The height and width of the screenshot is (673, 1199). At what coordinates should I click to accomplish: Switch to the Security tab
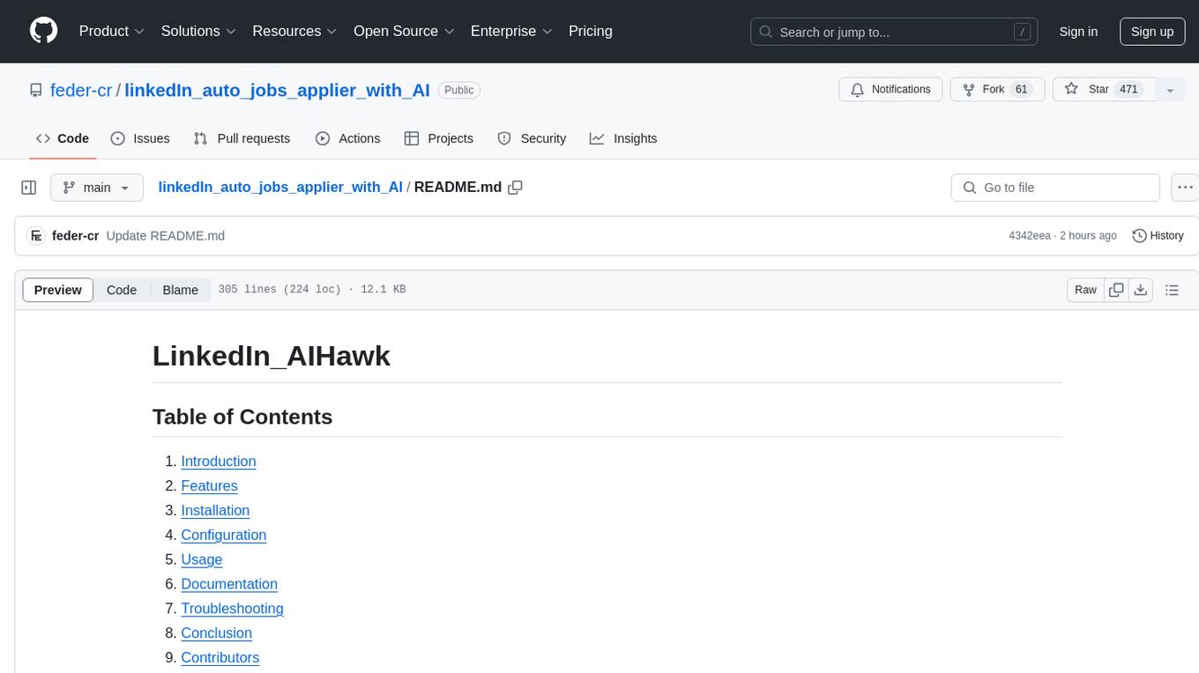pyautogui.click(x=532, y=138)
